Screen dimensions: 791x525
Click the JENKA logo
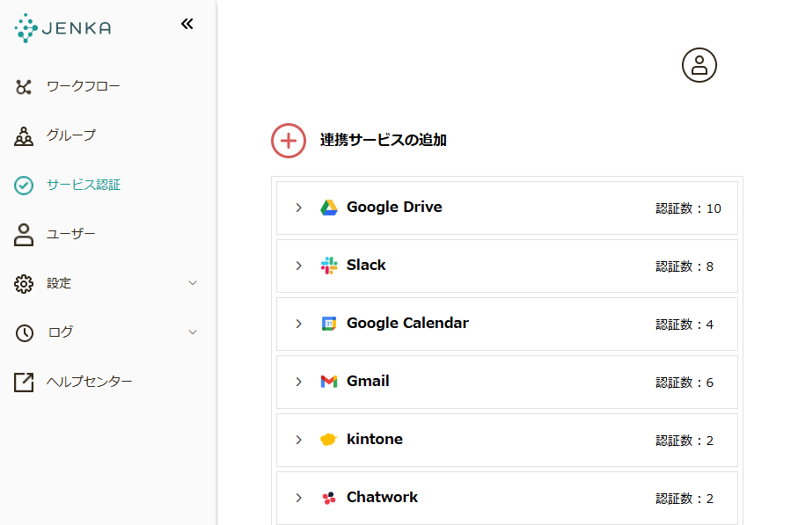click(63, 28)
